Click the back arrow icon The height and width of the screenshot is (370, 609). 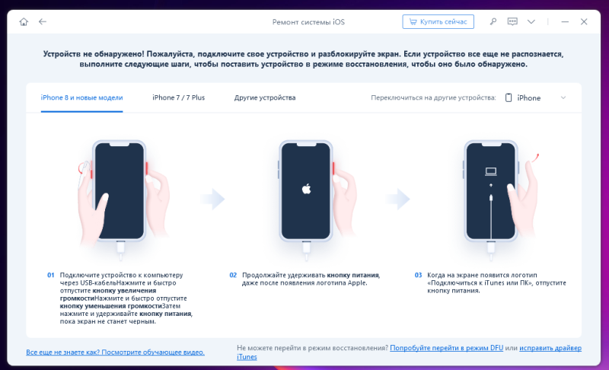[x=43, y=22]
